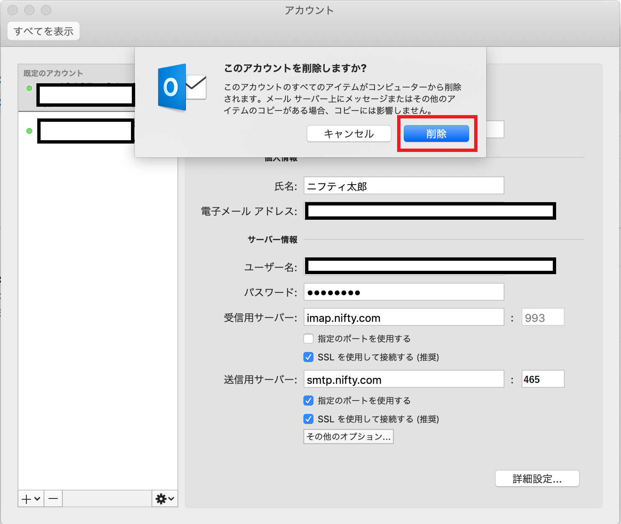Enable custom port for incoming server
Image resolution: width=621 pixels, height=524 pixels.
[x=308, y=339]
